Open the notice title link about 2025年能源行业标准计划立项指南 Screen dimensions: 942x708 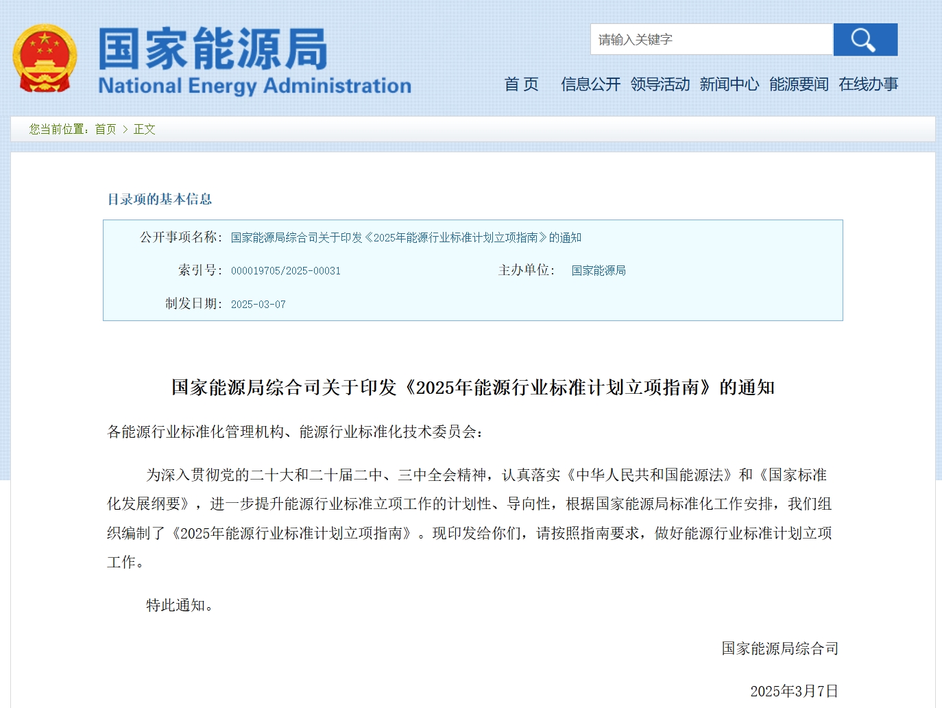pyautogui.click(x=406, y=238)
